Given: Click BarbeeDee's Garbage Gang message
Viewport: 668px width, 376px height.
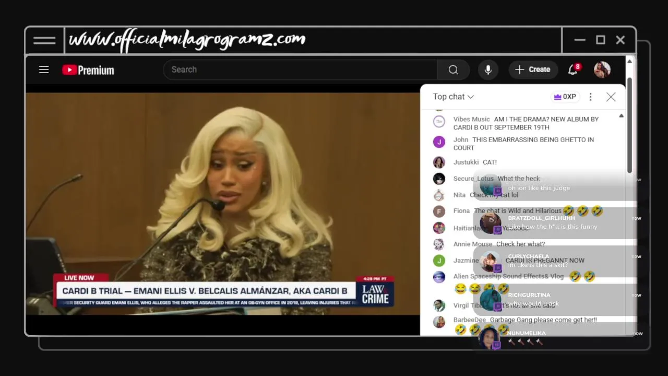Looking at the screenshot, I should pyautogui.click(x=543, y=320).
